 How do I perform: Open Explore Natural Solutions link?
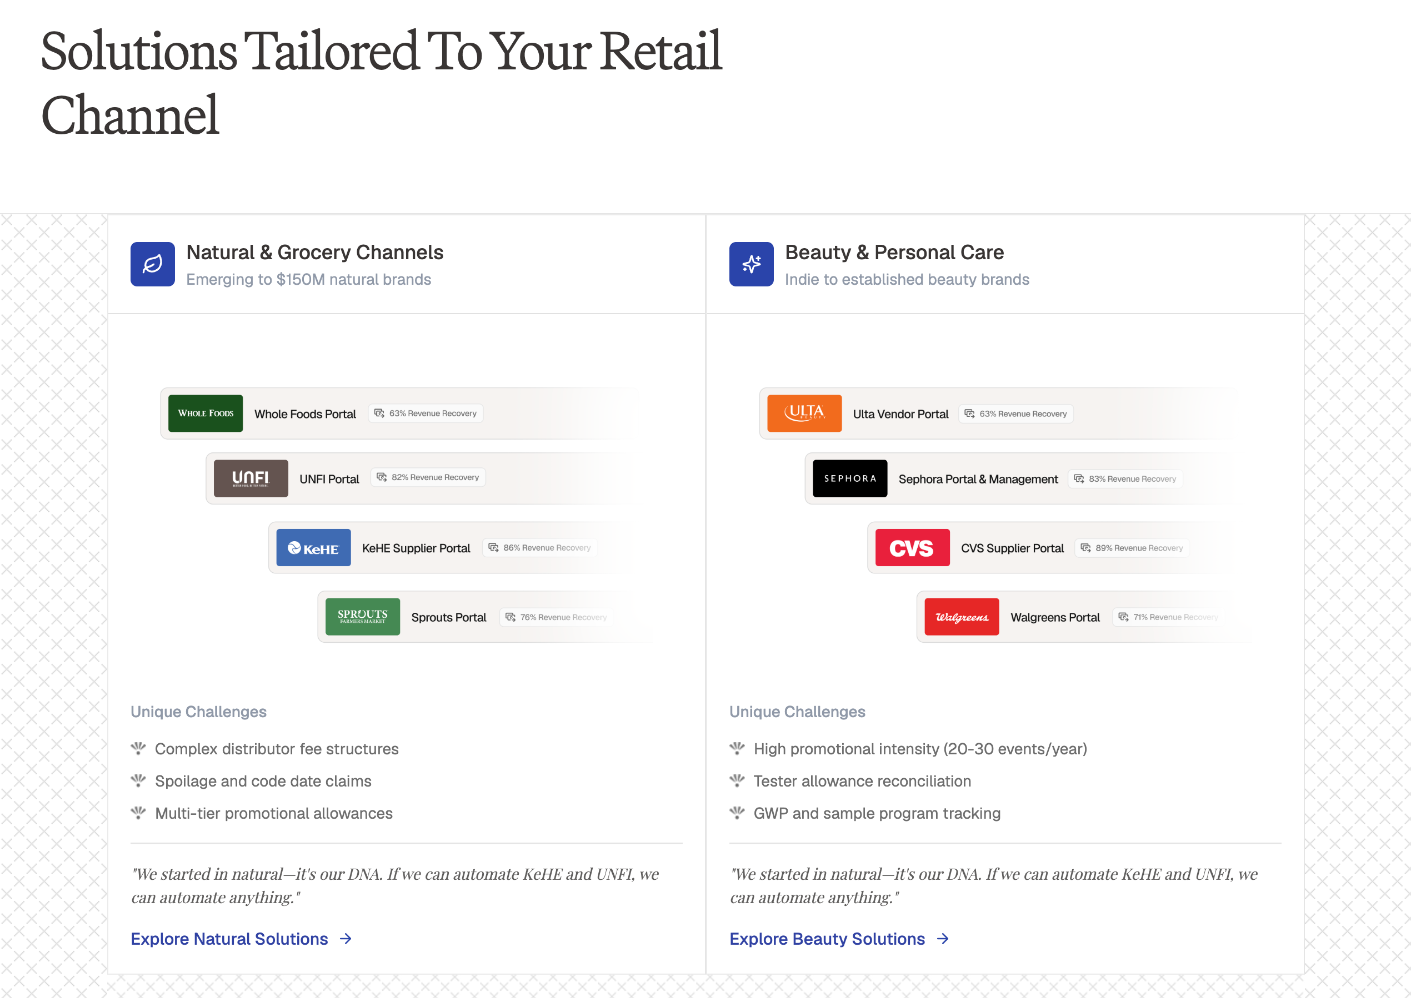tap(229, 939)
